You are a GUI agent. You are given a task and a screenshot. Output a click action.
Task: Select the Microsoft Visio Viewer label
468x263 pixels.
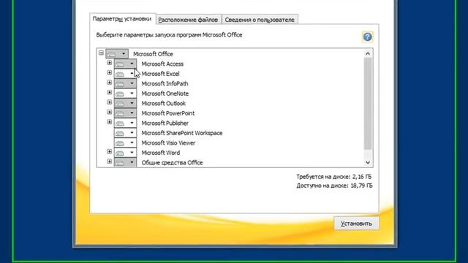(168, 142)
